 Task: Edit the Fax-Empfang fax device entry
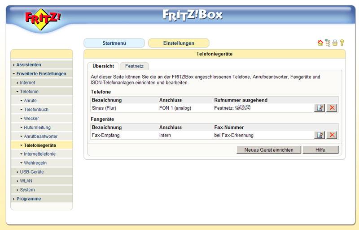[319, 135]
